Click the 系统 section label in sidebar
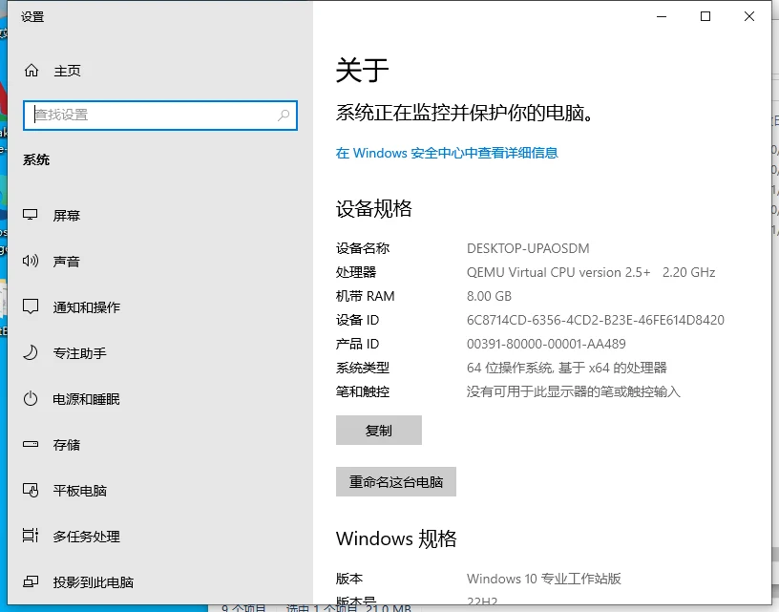Screen dimensions: 779x612 pyautogui.click(x=35, y=160)
